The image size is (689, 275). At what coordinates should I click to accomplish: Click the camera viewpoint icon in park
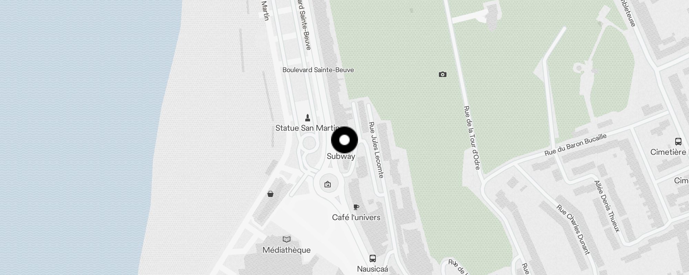[x=443, y=74]
